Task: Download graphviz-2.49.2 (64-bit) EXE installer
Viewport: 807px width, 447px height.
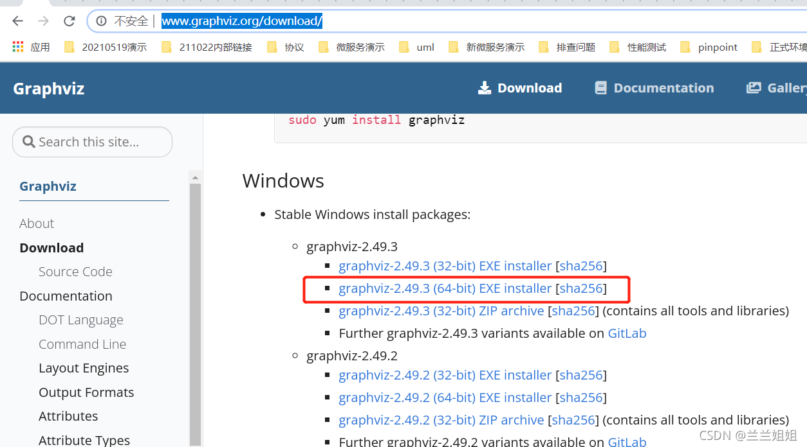Action: 445,398
